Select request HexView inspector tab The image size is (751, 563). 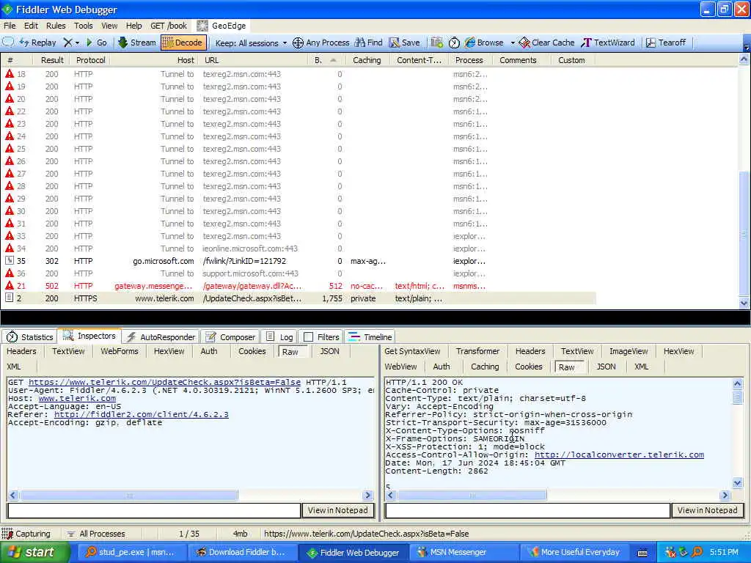point(169,351)
